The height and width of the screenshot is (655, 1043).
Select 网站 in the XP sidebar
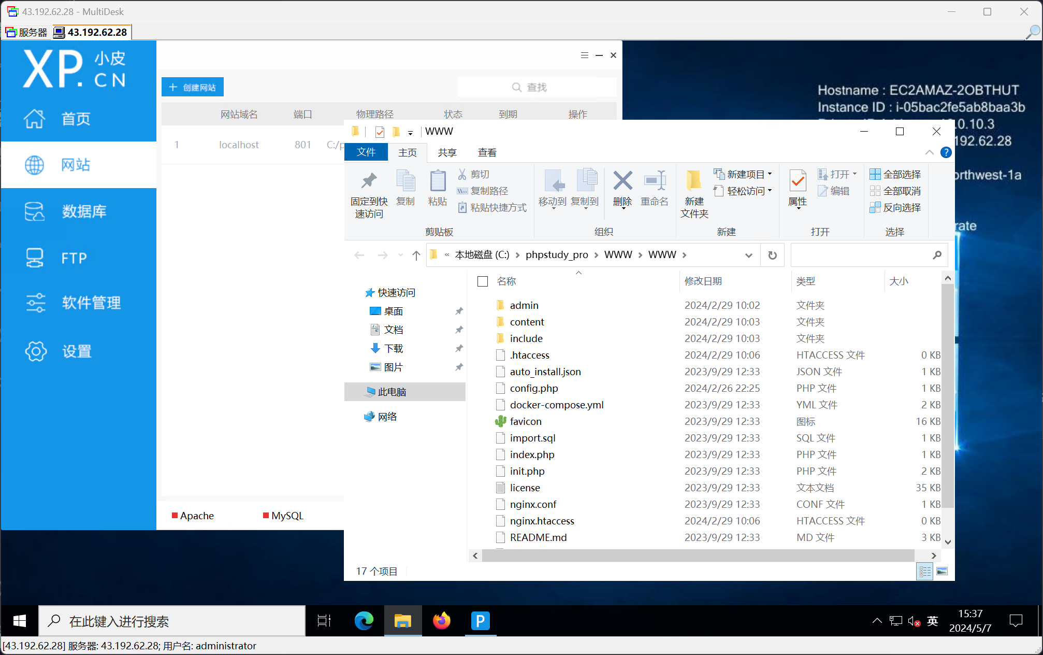click(78, 165)
